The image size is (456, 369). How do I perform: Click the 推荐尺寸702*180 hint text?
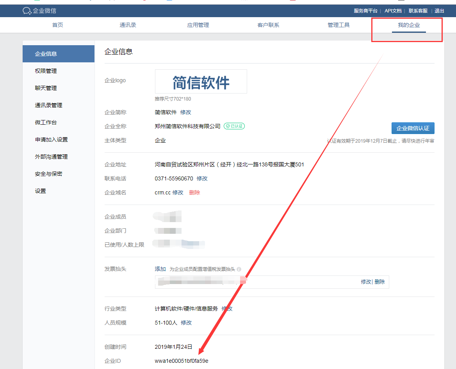(x=173, y=99)
